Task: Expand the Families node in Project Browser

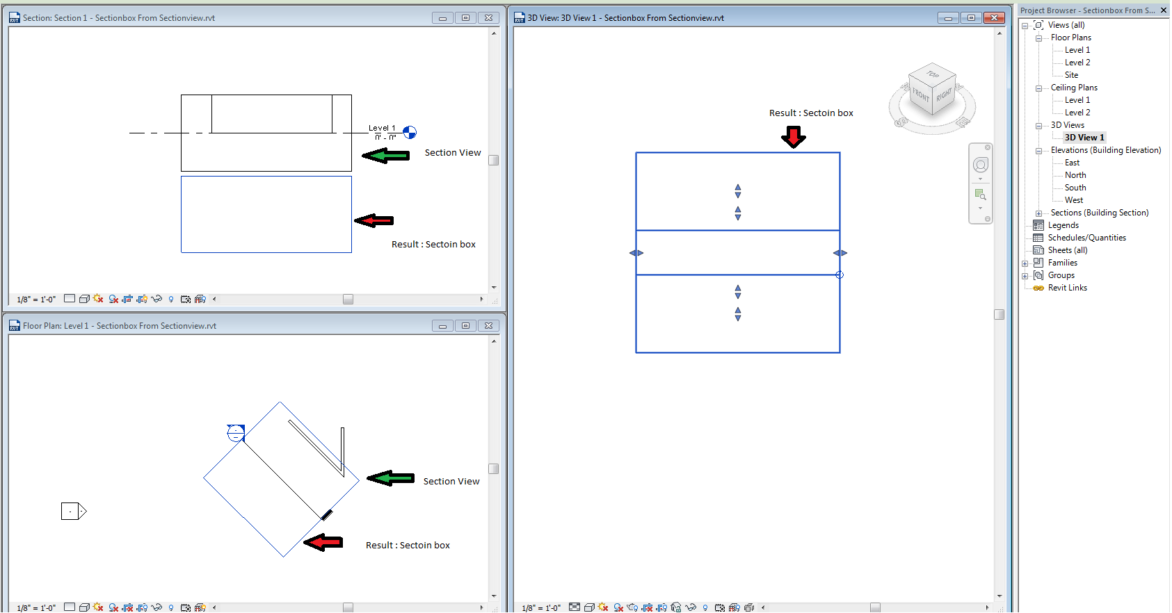Action: click(1025, 263)
